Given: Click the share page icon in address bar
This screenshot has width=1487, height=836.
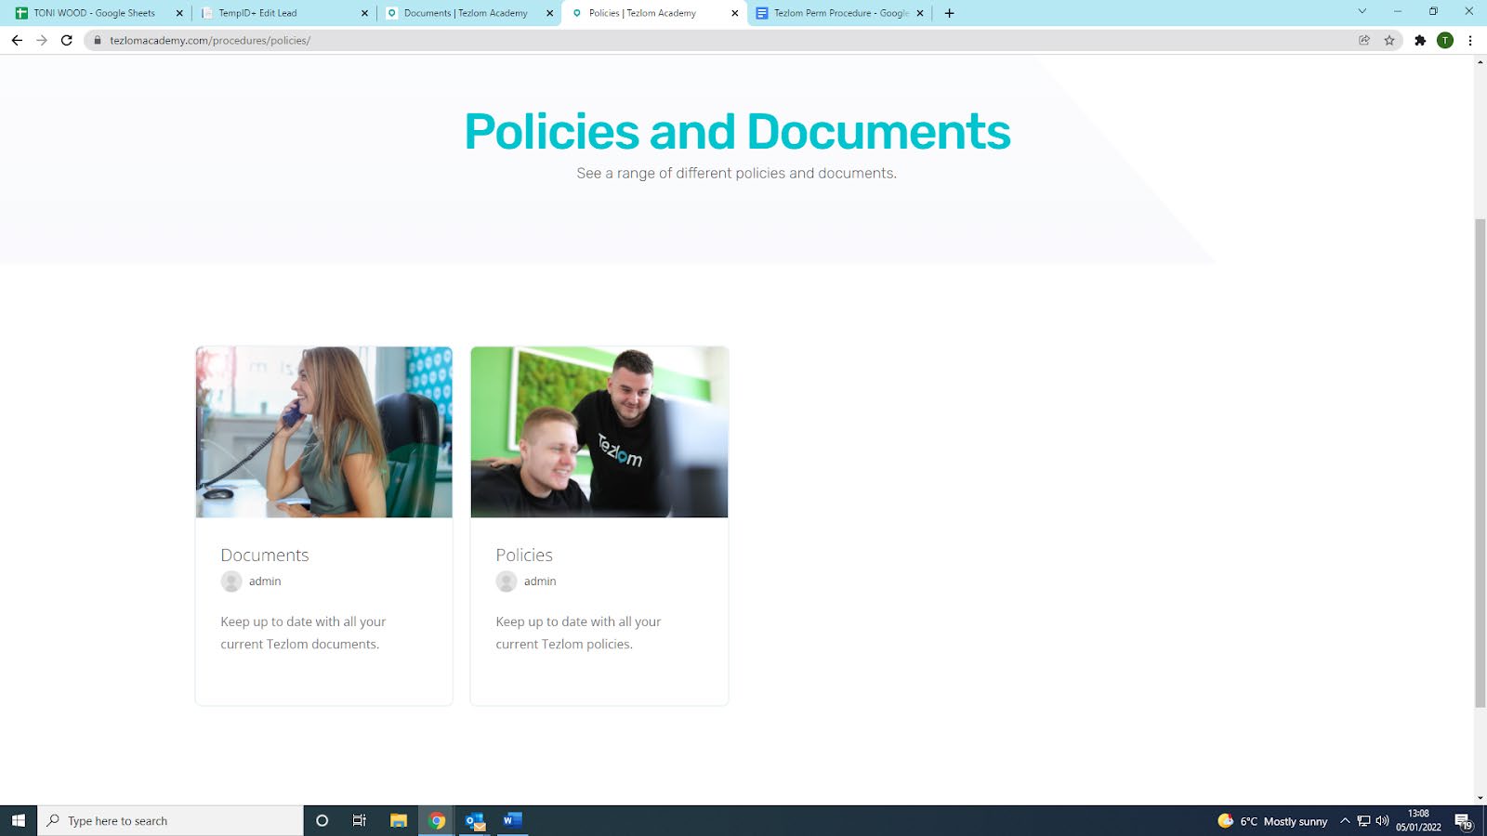Looking at the screenshot, I should (1364, 40).
